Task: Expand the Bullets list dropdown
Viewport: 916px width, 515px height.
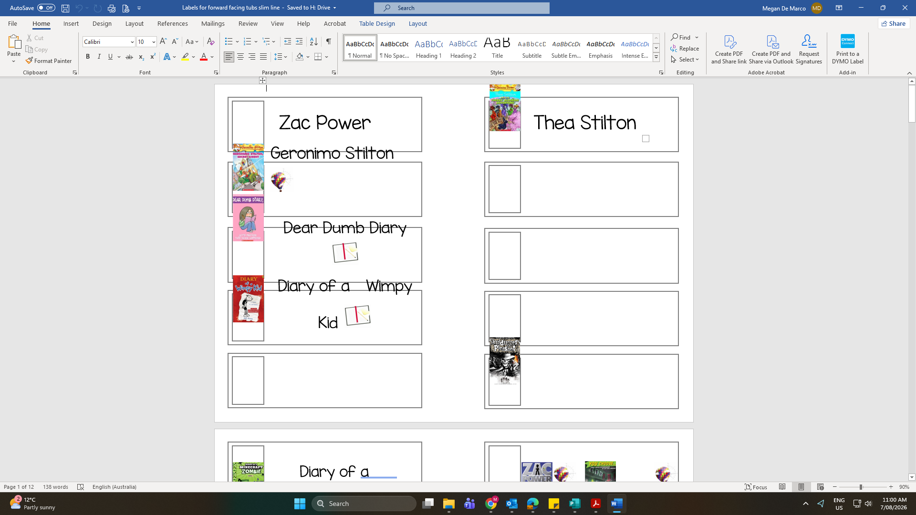Action: point(238,41)
